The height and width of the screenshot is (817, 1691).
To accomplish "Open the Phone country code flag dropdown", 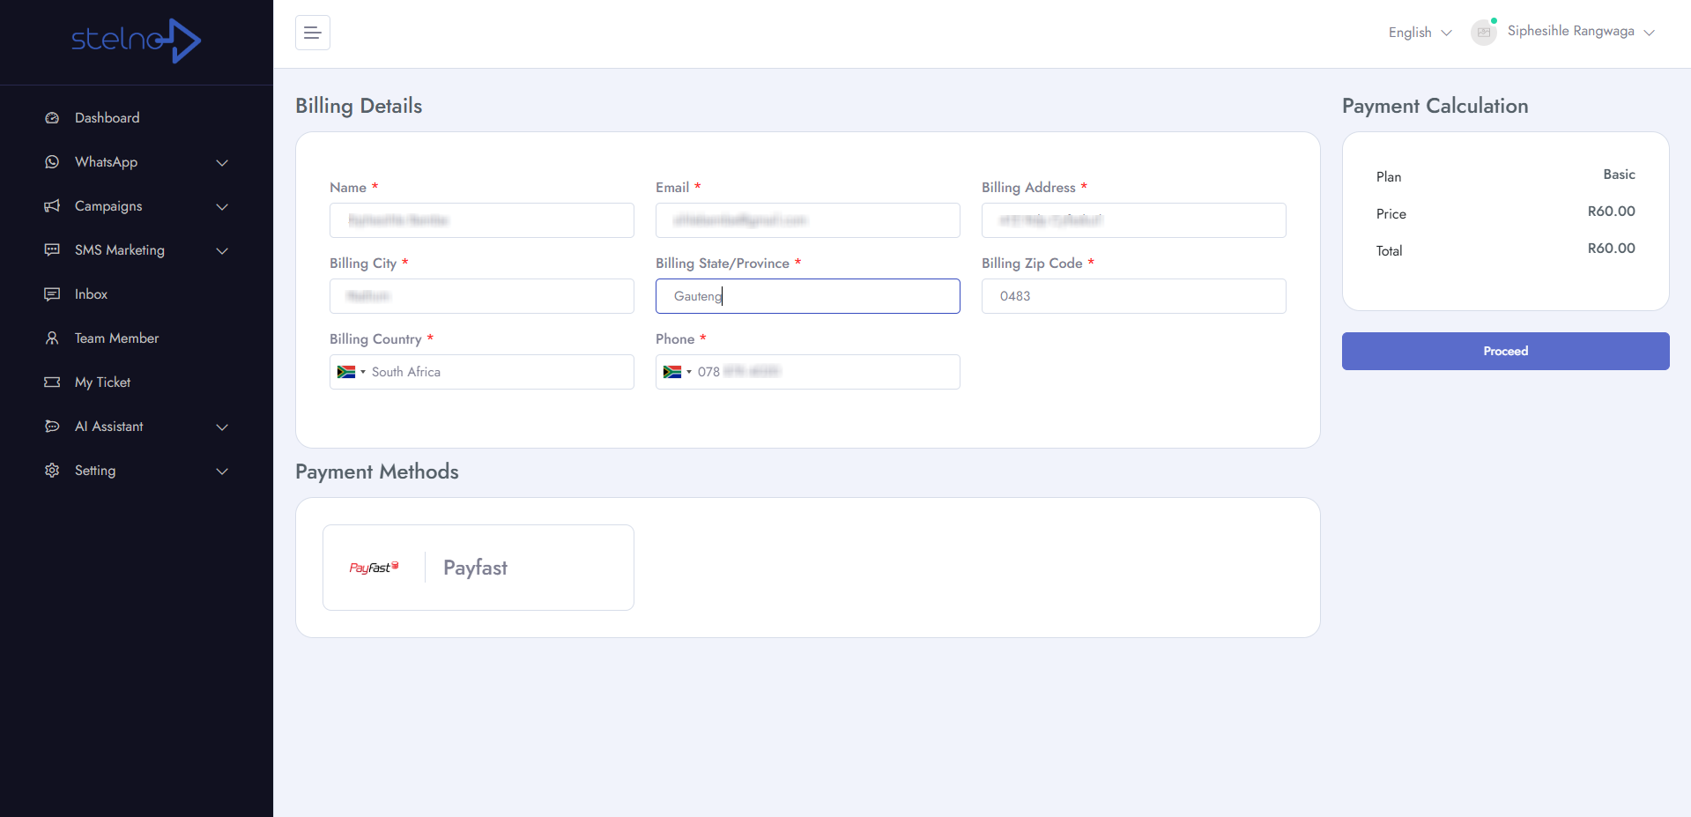I will [677, 372].
